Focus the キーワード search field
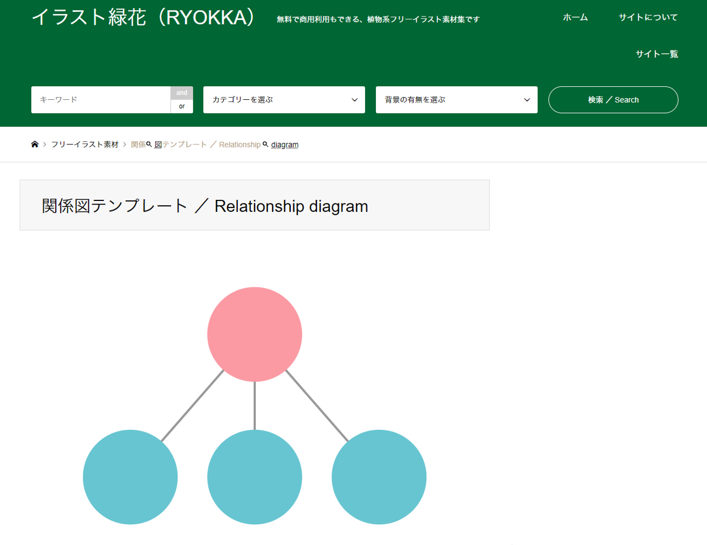The image size is (707, 545). point(101,100)
